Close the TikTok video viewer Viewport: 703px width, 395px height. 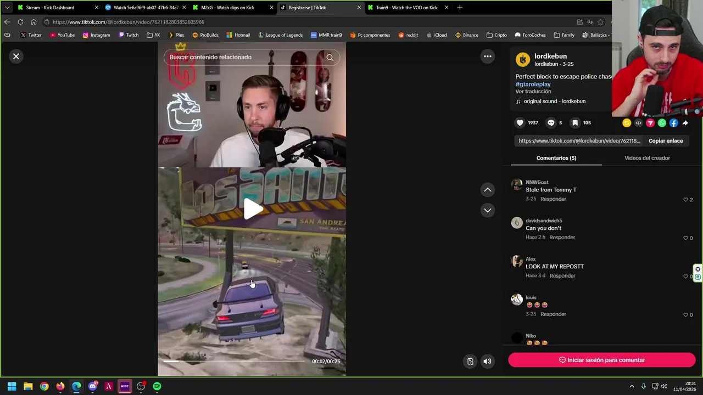16,56
